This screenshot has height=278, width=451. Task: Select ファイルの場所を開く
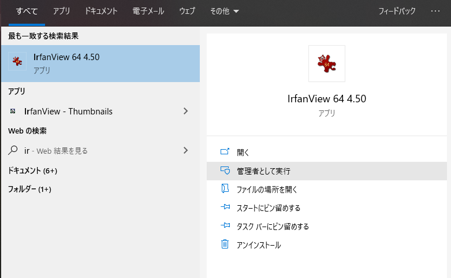click(x=326, y=190)
